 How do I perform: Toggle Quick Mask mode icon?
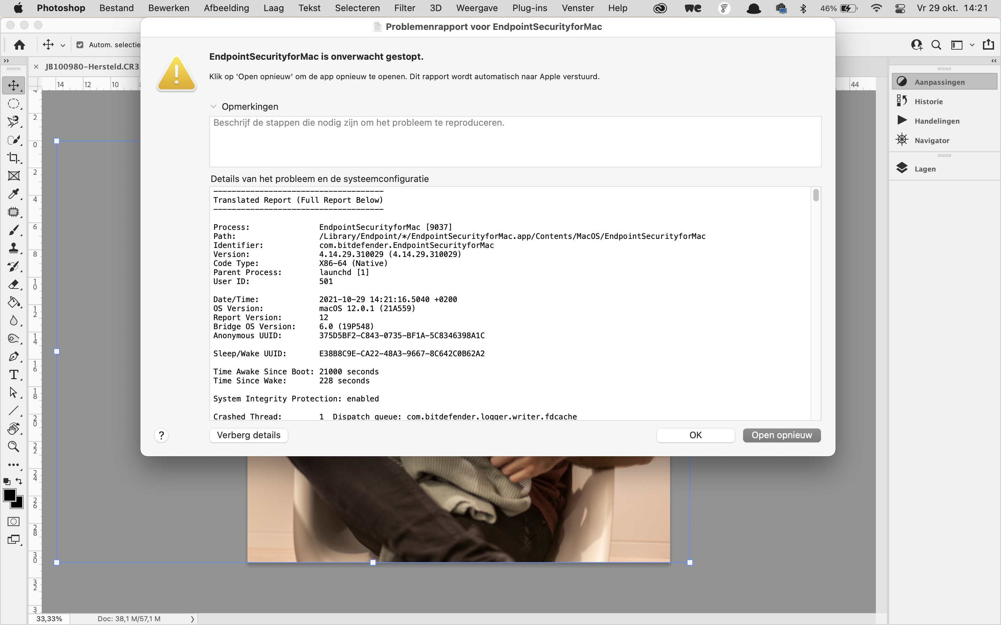point(14,521)
